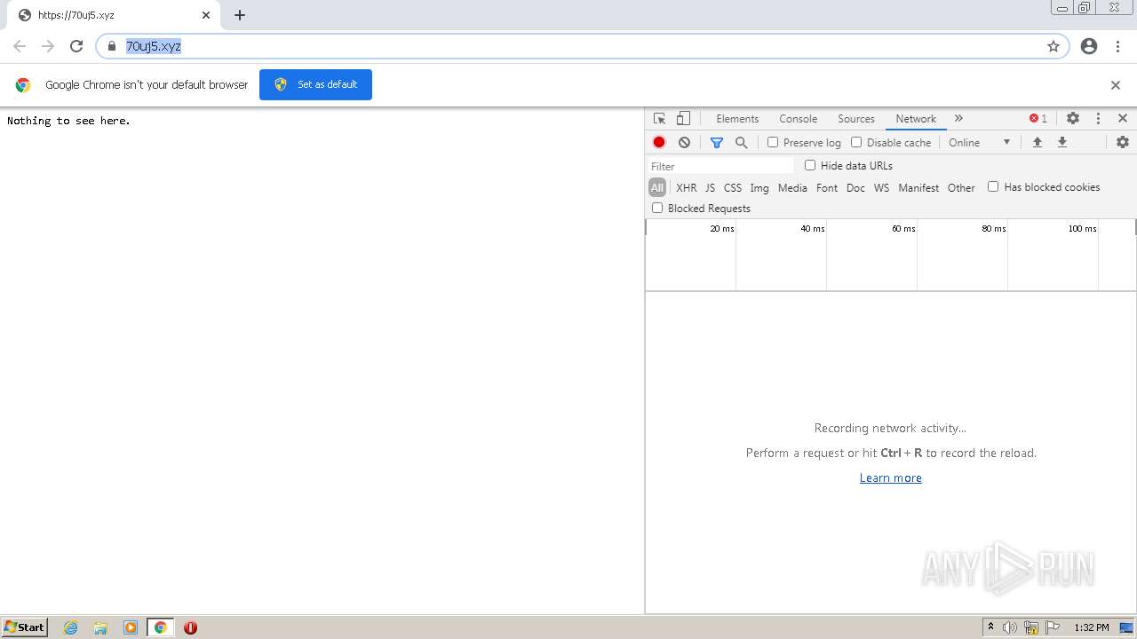Open the Learn more link
This screenshot has width=1137, height=639.
pyautogui.click(x=891, y=477)
